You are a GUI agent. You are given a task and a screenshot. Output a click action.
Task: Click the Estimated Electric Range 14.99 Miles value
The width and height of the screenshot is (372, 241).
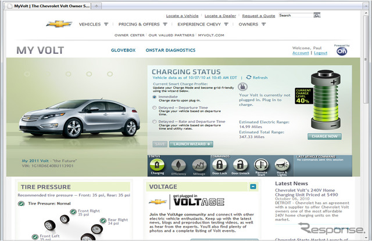tap(251, 127)
